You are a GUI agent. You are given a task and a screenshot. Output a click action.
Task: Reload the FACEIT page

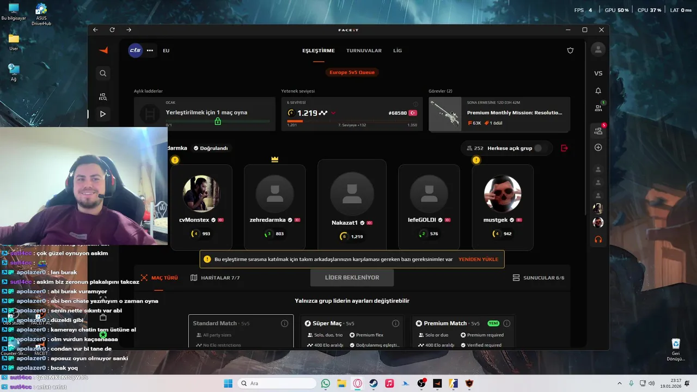tap(112, 30)
